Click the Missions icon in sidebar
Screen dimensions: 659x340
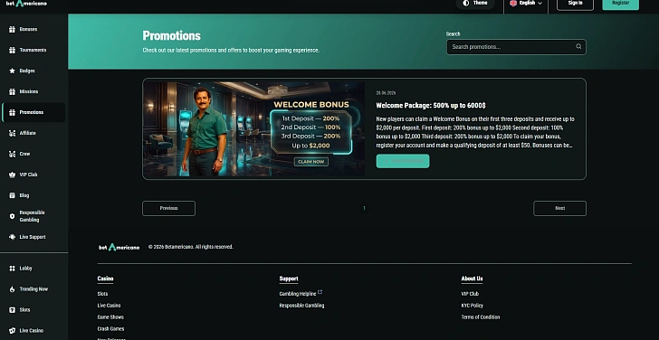click(x=12, y=91)
